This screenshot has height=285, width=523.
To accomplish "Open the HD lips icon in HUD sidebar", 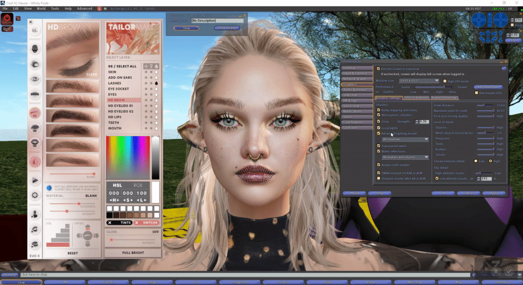I will tap(35, 143).
